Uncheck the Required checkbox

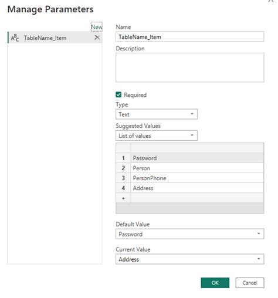118,95
